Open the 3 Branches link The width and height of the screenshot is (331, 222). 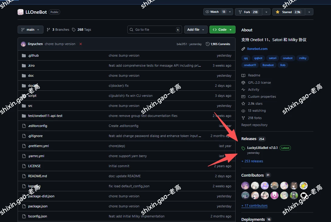tap(58, 30)
